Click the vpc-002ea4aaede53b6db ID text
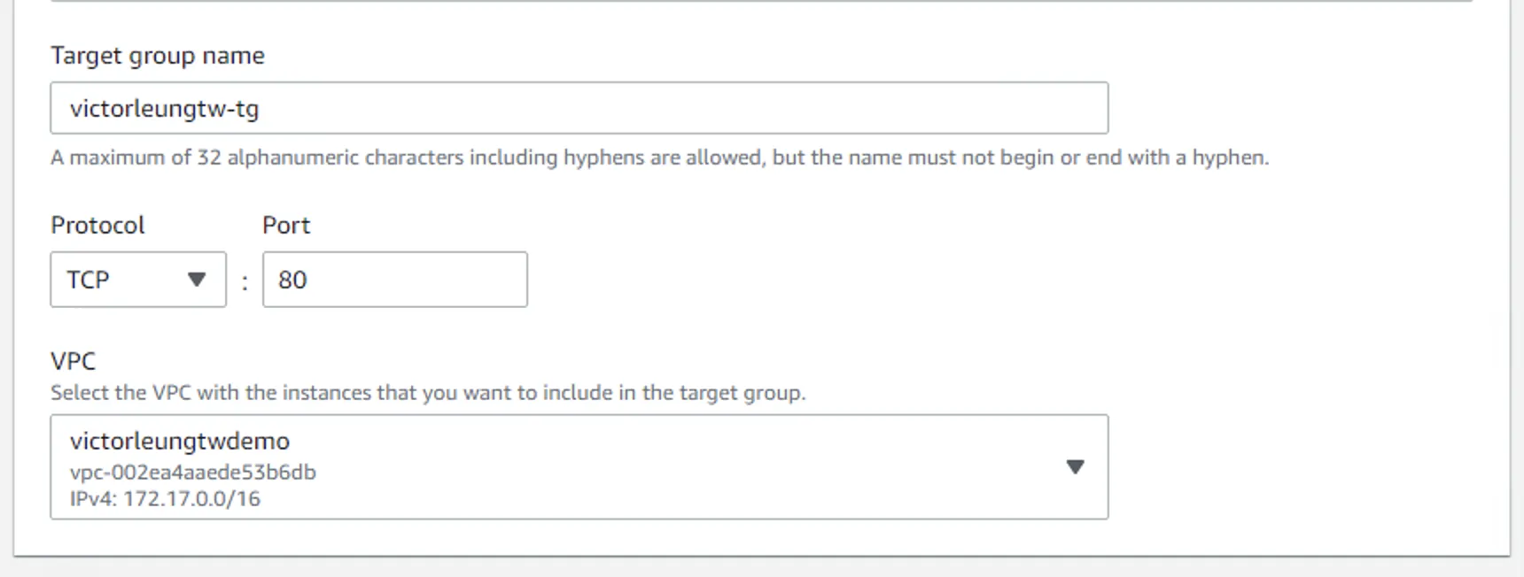1524x577 pixels. pyautogui.click(x=193, y=473)
